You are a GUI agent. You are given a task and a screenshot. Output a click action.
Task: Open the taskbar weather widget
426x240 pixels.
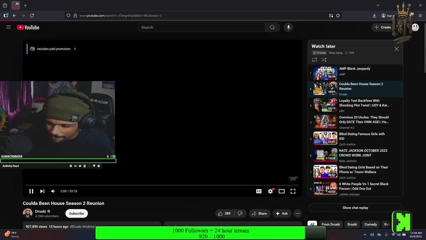pyautogui.click(x=12, y=235)
